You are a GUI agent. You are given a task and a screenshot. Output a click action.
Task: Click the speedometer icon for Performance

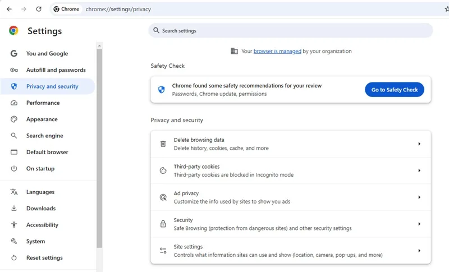click(14, 103)
